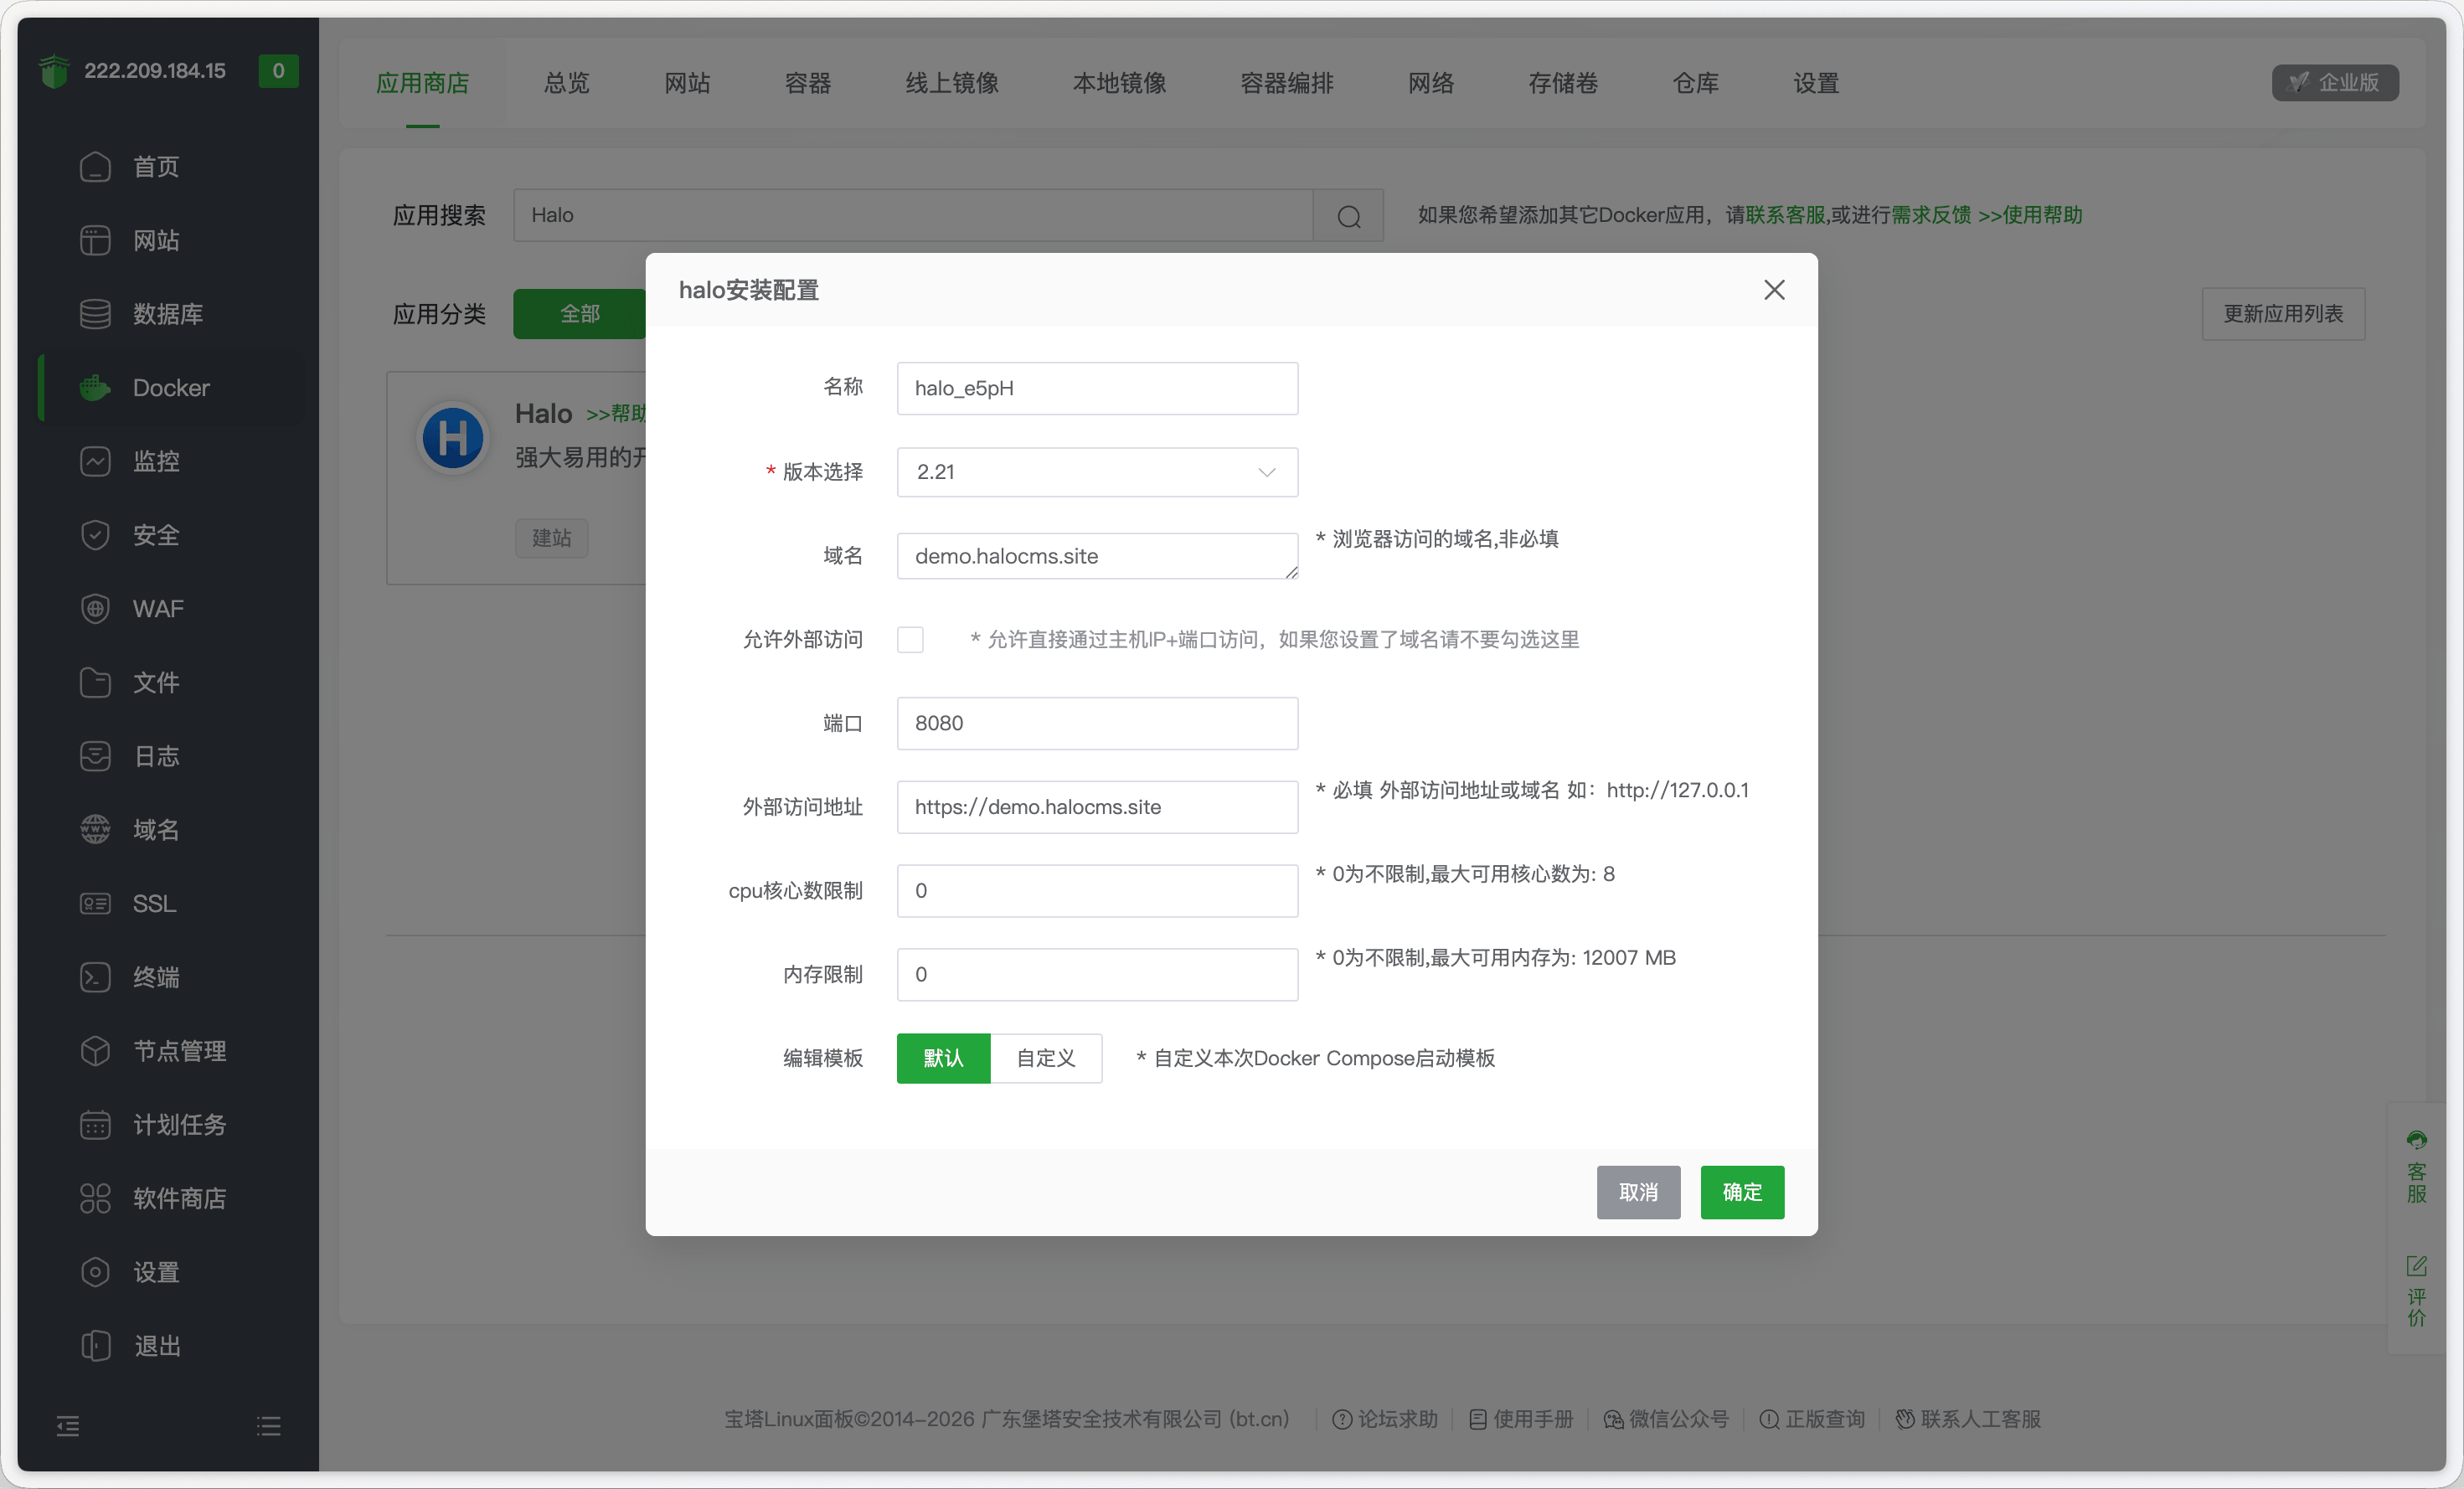Image resolution: width=2464 pixels, height=1489 pixels.
Task: Click the WAF shield globe icon
Action: tap(95, 609)
